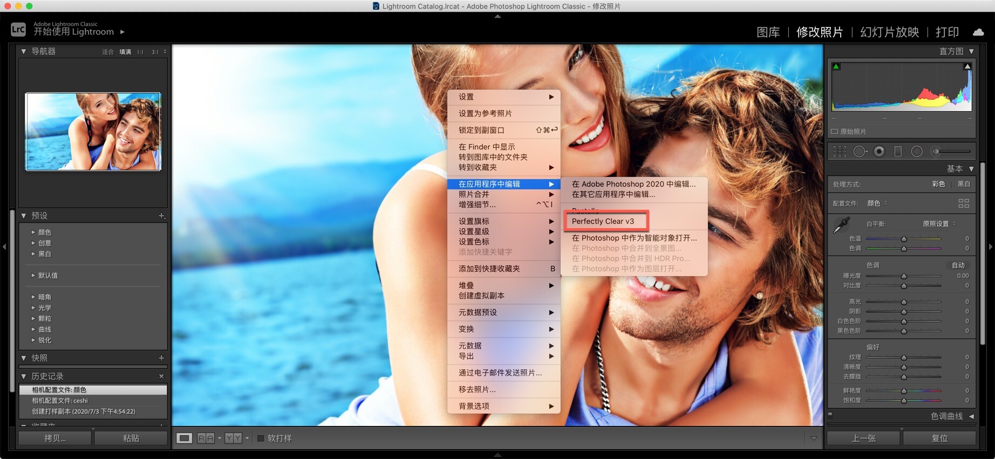
Task: Select the adjustment brush tool
Action: point(951,152)
